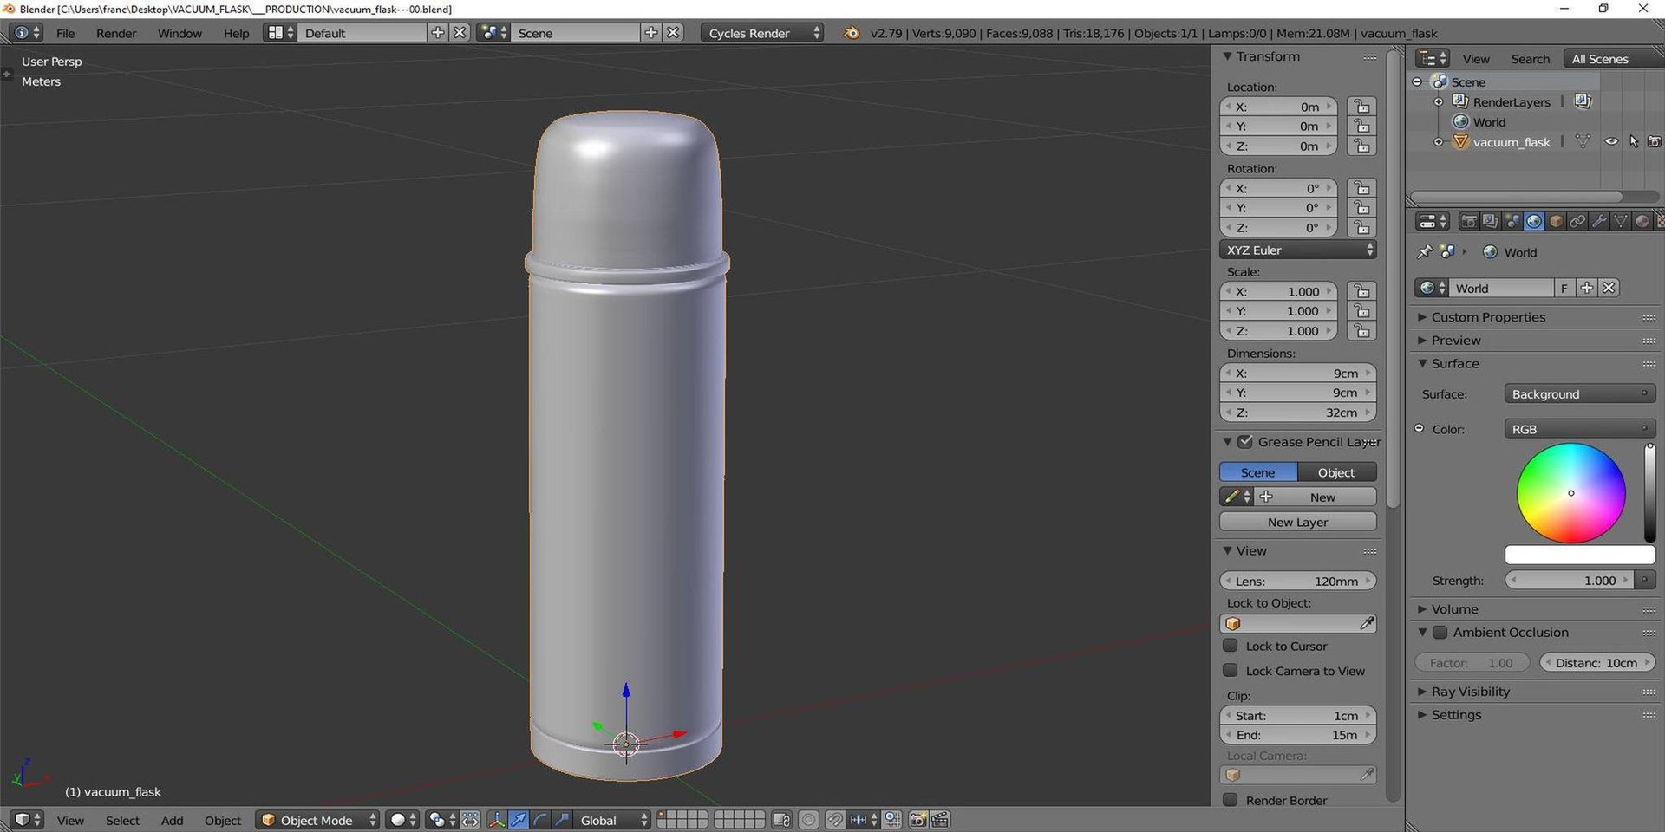1665x832 pixels.
Task: Enable the Render Border checkbox
Action: (1230, 800)
